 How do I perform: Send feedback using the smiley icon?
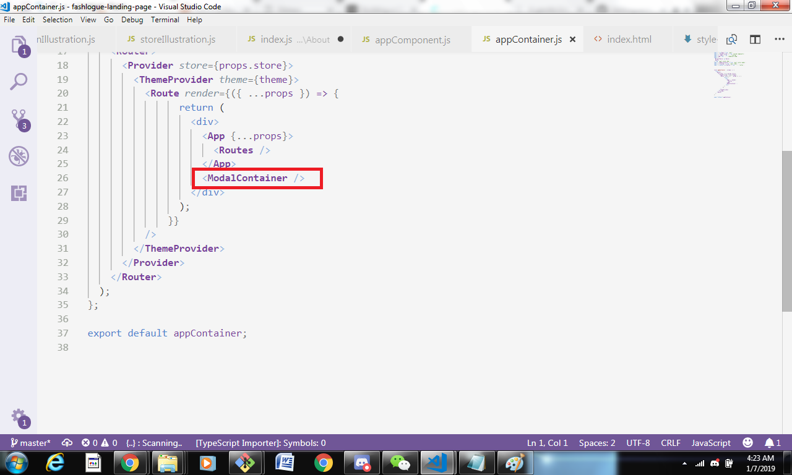[747, 443]
